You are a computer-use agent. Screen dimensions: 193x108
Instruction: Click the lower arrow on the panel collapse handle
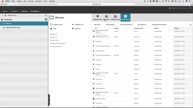[49, 102]
